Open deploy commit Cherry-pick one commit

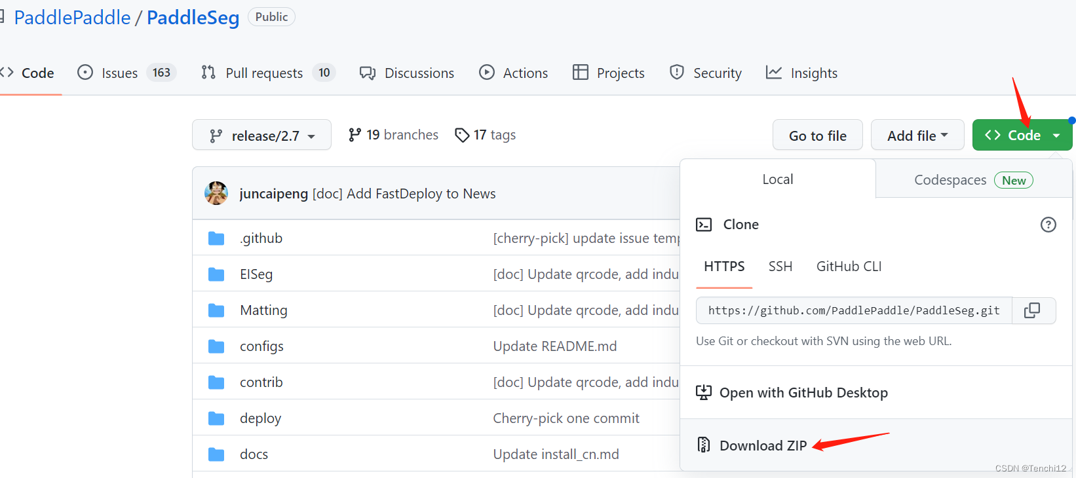point(566,418)
